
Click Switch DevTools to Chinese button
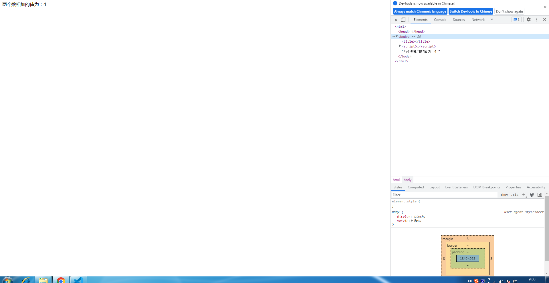[x=471, y=11]
